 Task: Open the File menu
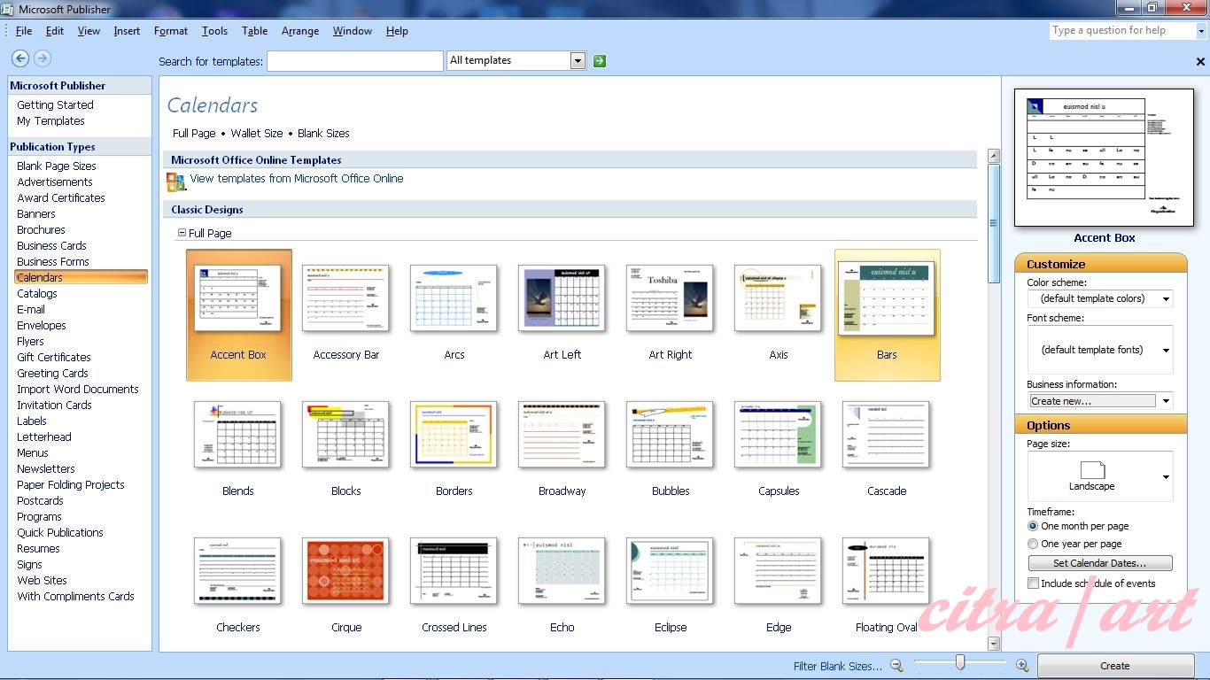point(24,31)
